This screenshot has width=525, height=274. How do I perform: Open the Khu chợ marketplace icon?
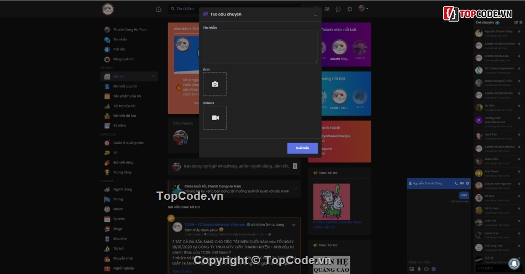coord(107,239)
